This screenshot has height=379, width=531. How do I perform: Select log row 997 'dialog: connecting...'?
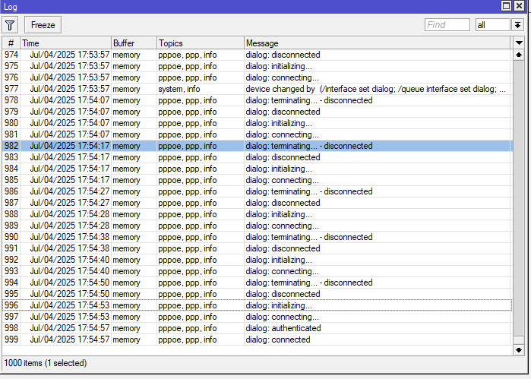pos(257,317)
